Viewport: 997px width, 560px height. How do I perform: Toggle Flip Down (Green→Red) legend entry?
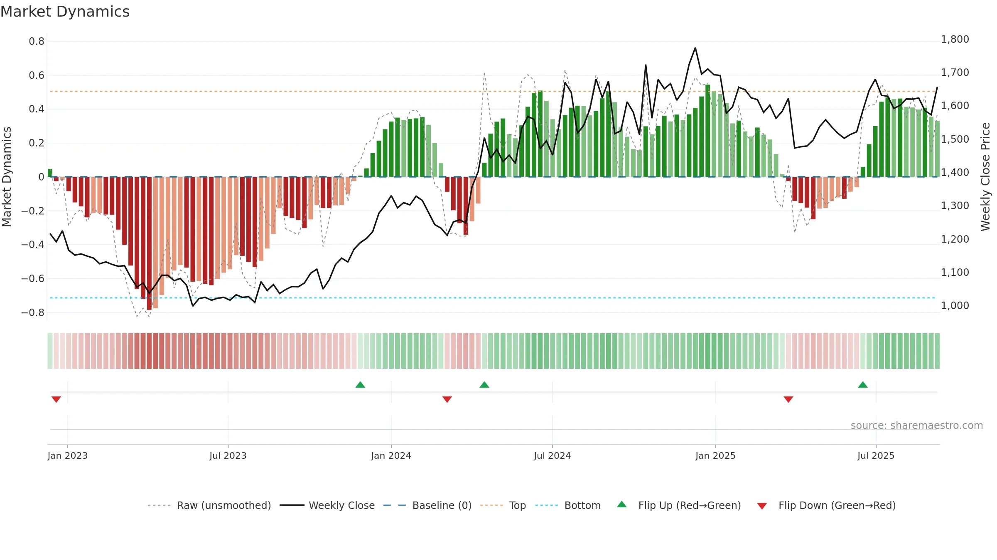[x=826, y=505]
